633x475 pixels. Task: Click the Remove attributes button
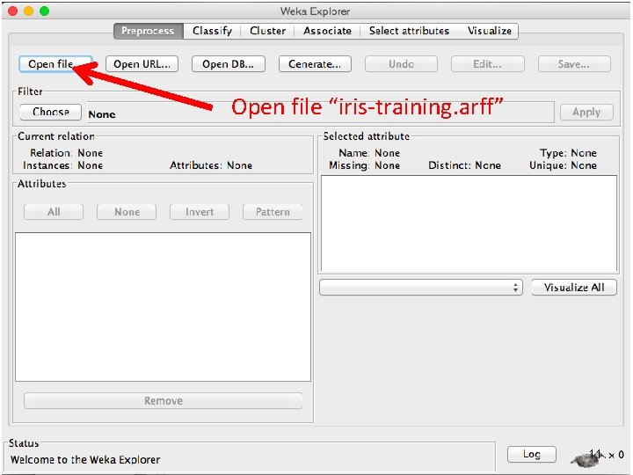pyautogui.click(x=164, y=401)
